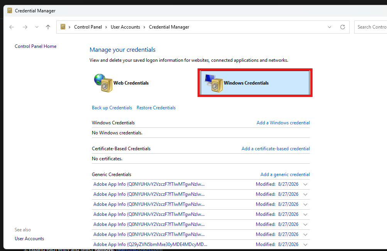This screenshot has width=387, height=251.
Task: Click the address bar vault icon
Action: coord(63,27)
